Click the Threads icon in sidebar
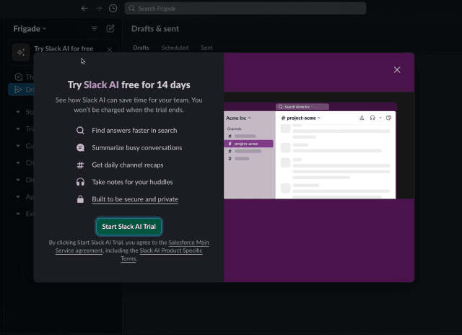The image size is (462, 335). tap(19, 77)
